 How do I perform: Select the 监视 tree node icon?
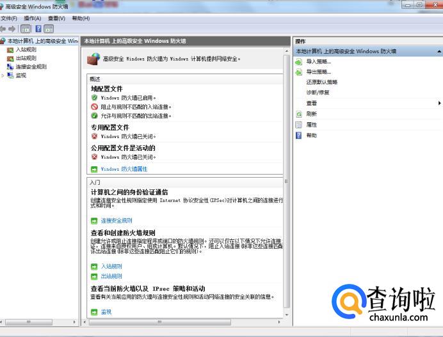point(10,75)
